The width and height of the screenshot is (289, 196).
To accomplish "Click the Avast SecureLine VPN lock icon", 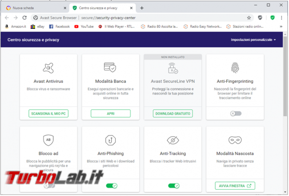I will [173, 68].
